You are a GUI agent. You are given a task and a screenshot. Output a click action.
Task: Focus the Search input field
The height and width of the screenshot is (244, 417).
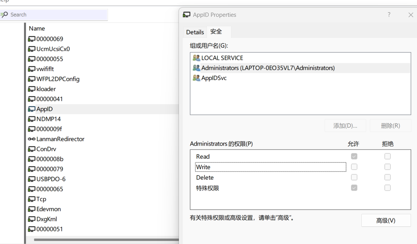coord(57,14)
